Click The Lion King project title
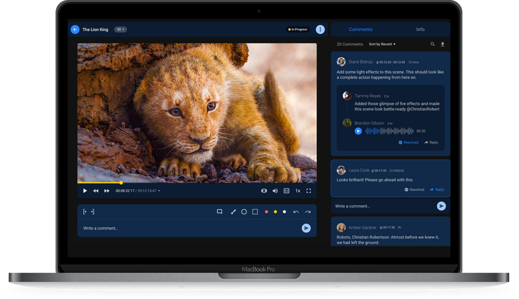519x299 pixels. [x=95, y=29]
